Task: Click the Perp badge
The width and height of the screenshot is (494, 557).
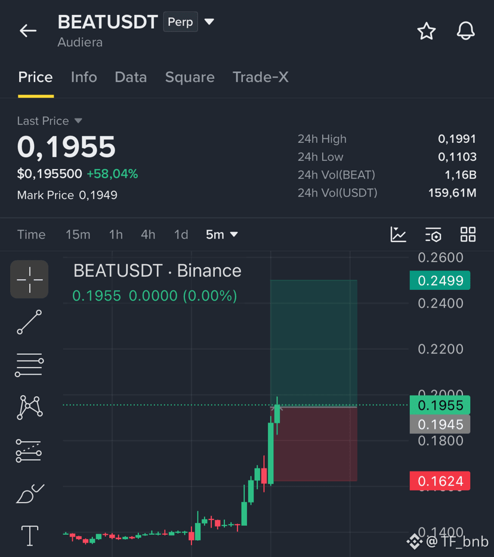Action: pyautogui.click(x=180, y=22)
